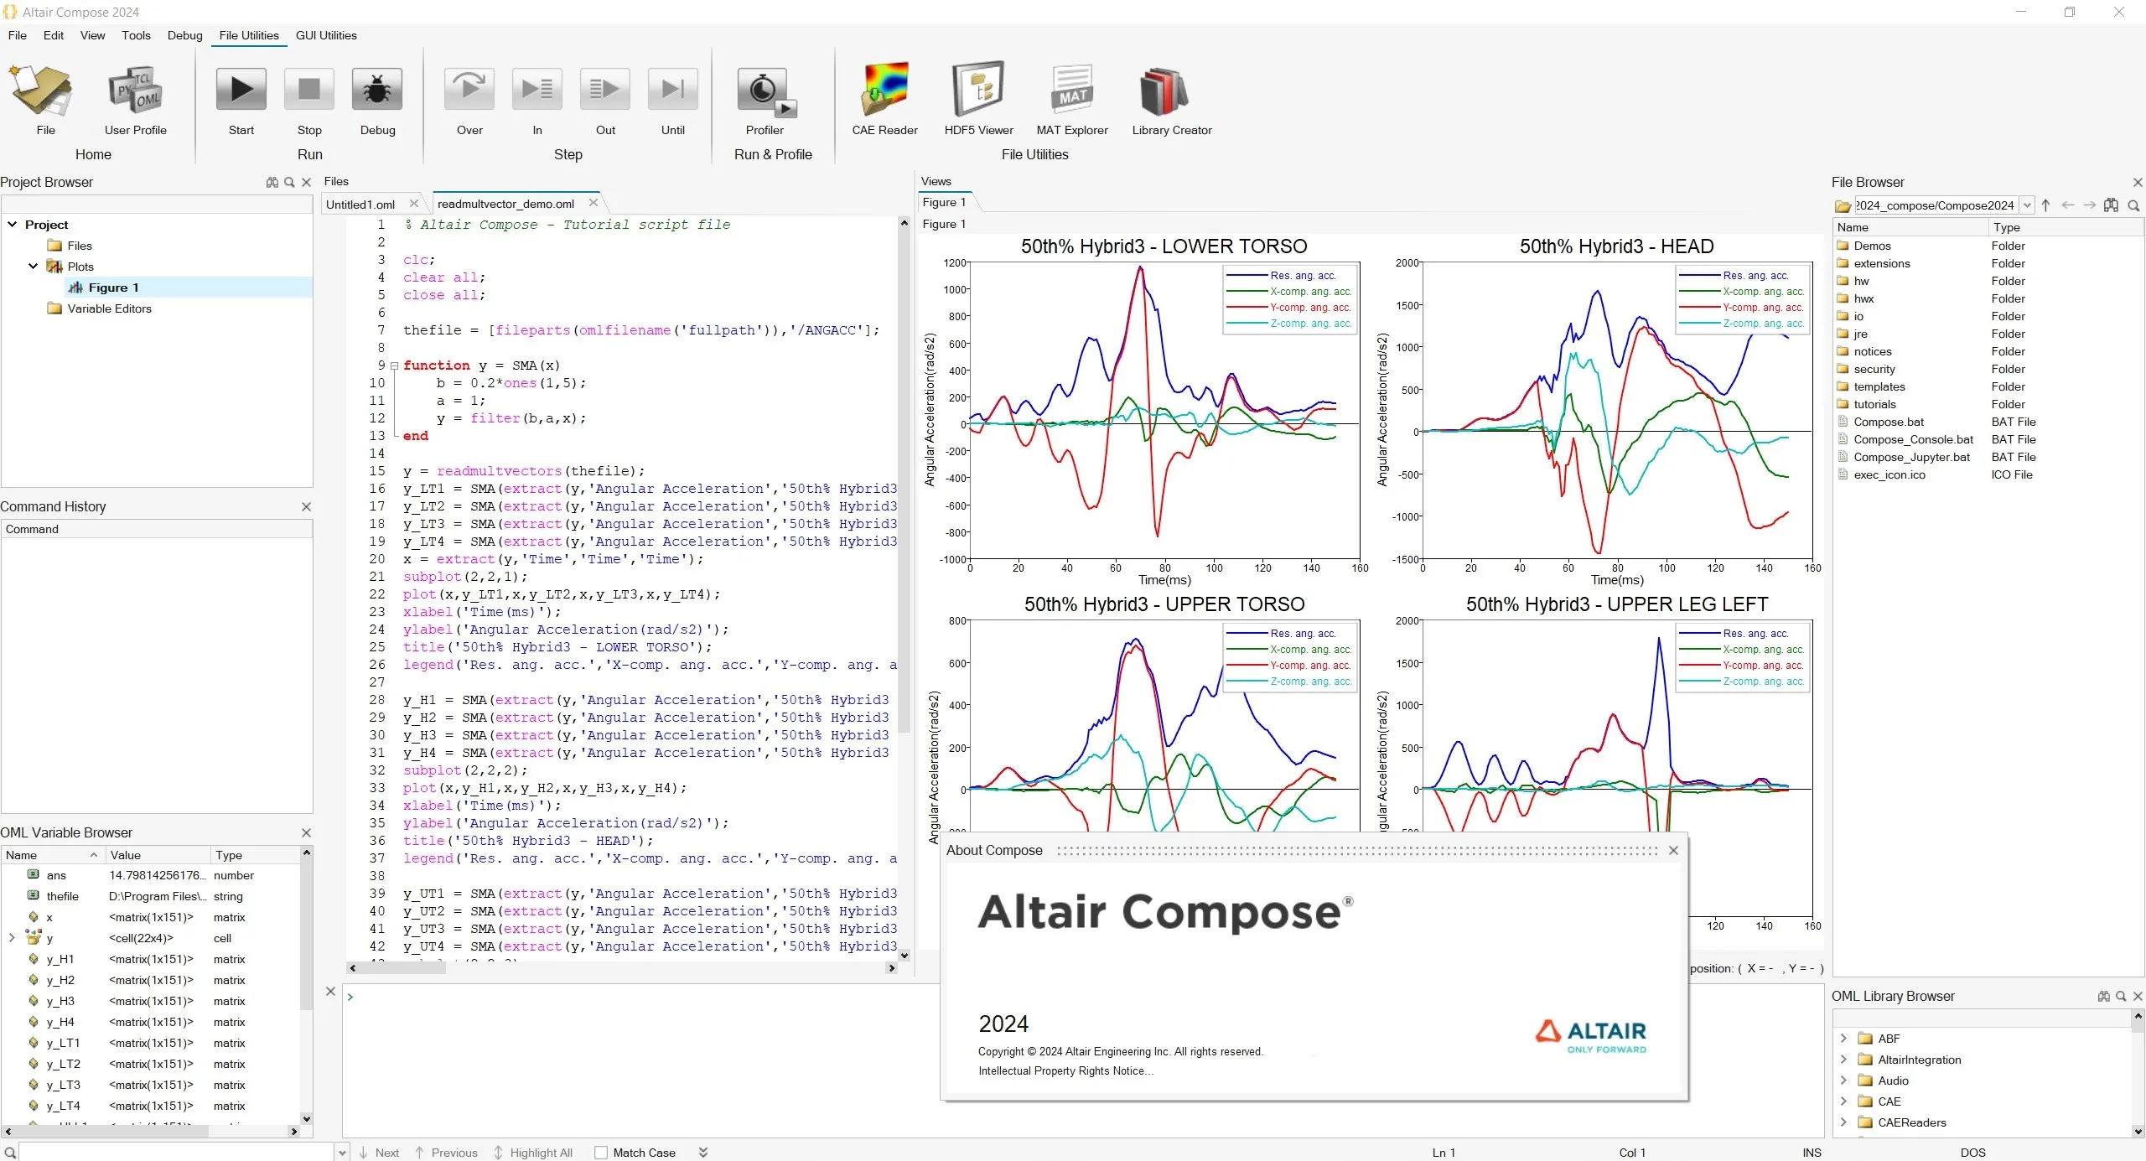Viewport: 2146px width, 1161px height.
Task: Click search icon in OML Library Browser
Action: click(2121, 996)
